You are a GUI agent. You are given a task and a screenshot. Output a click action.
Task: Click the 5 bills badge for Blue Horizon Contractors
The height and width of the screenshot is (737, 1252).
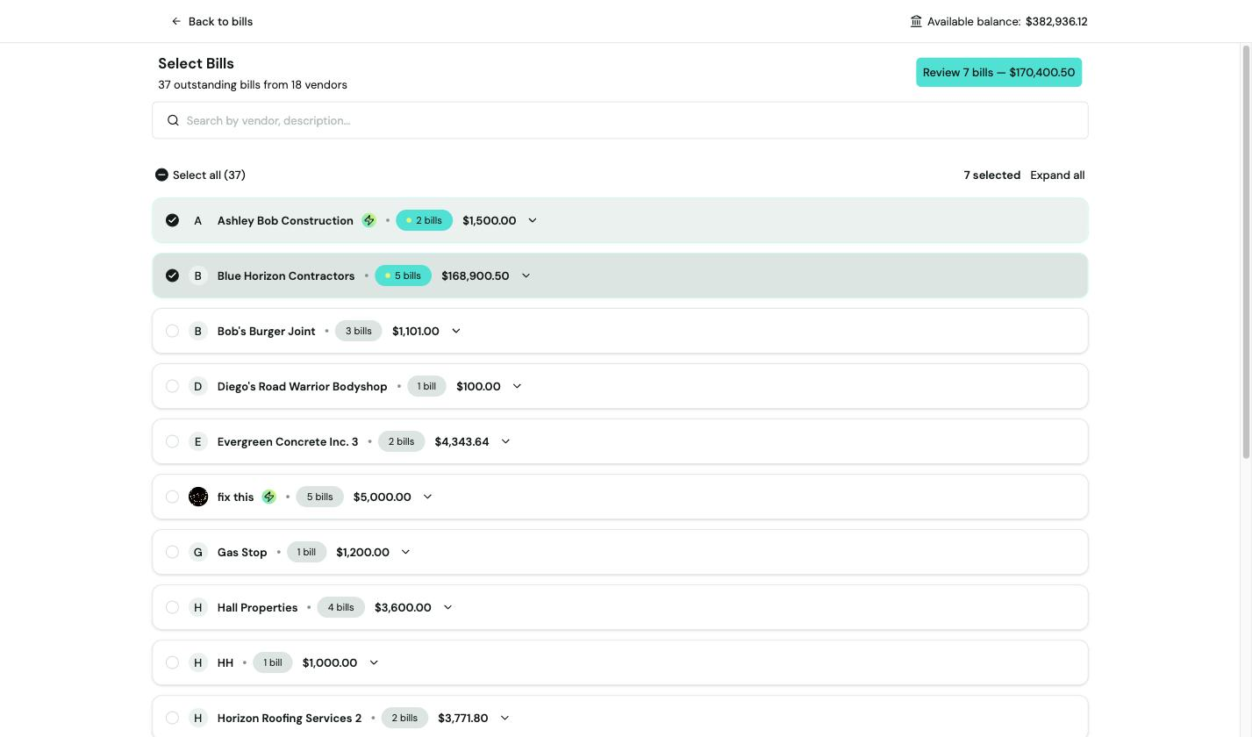tap(403, 275)
